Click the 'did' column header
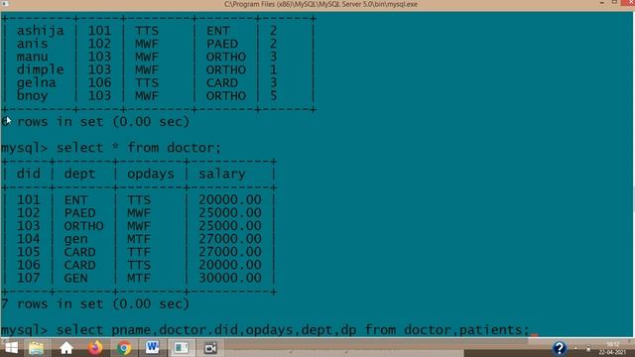 pyautogui.click(x=29, y=174)
